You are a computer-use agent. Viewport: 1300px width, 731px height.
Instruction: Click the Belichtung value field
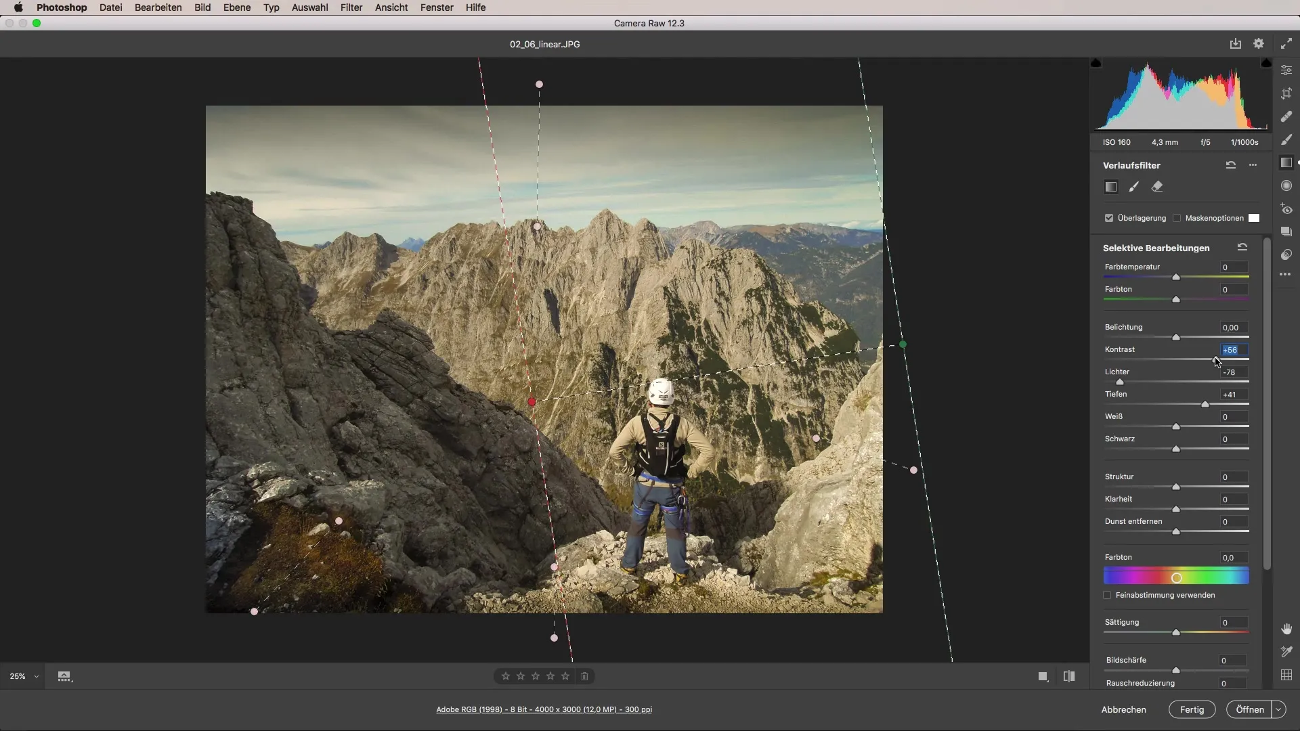(x=1234, y=328)
